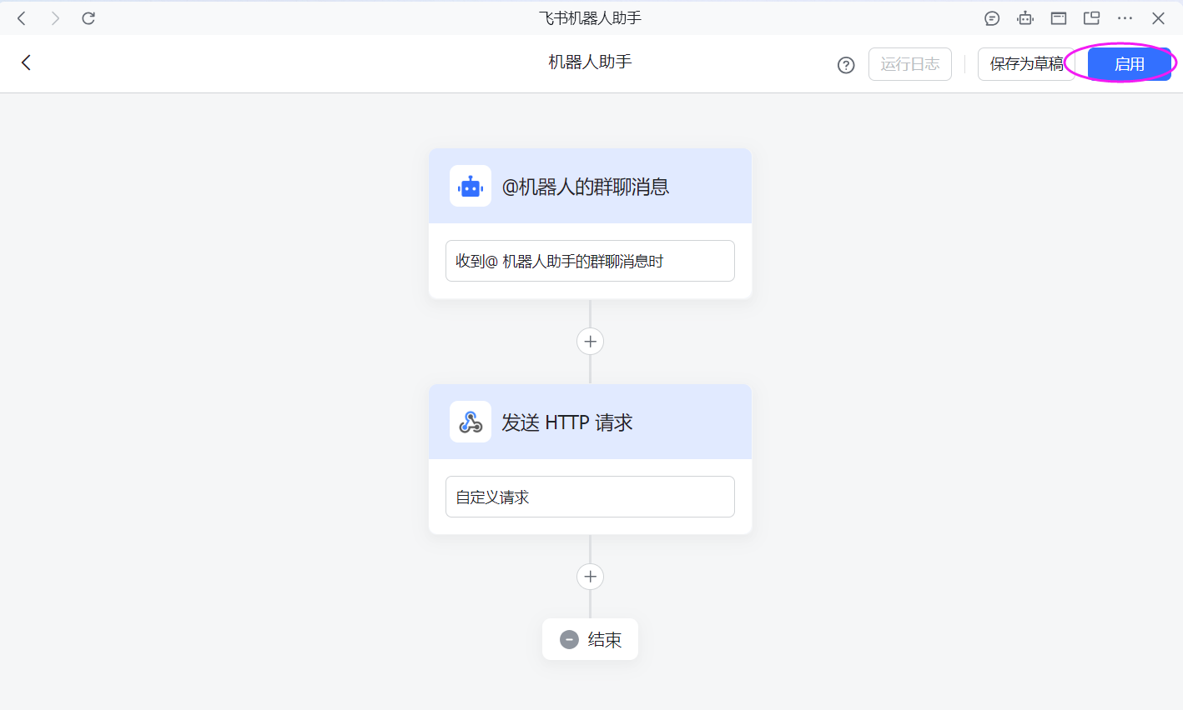Click the 收到@ 机器人助手的群聊消息时 field
1183x710 pixels.
590,261
